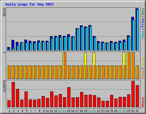Image resolution: width=146 pixels, height=114 pixels.
Task: Click day label 5 on the x-axis
Action: coord(27,111)
